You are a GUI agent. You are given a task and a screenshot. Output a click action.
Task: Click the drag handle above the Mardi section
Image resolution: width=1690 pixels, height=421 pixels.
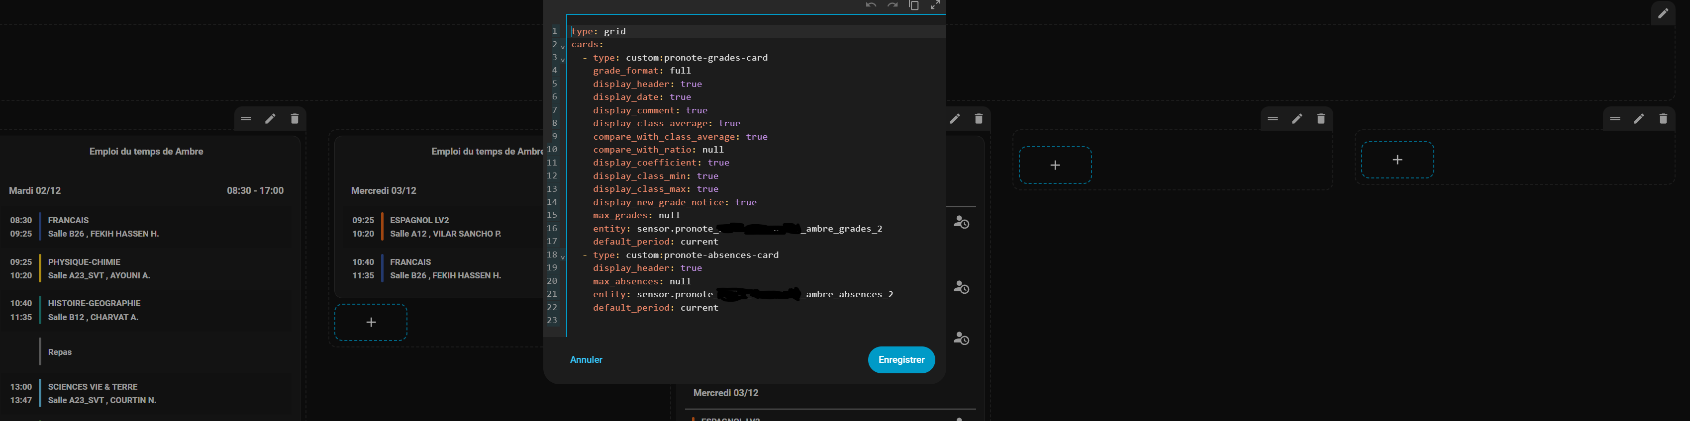point(246,119)
